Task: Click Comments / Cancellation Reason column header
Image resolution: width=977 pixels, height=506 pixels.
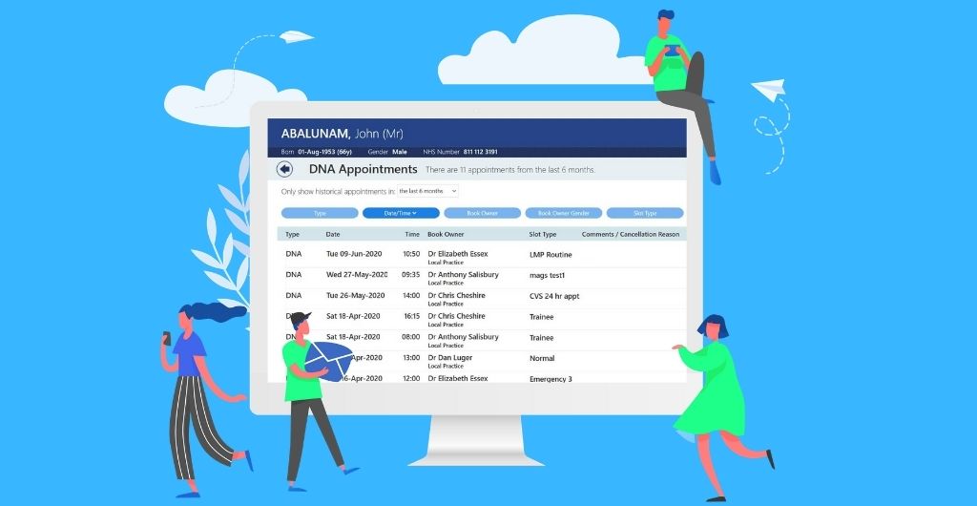Action: [x=632, y=234]
